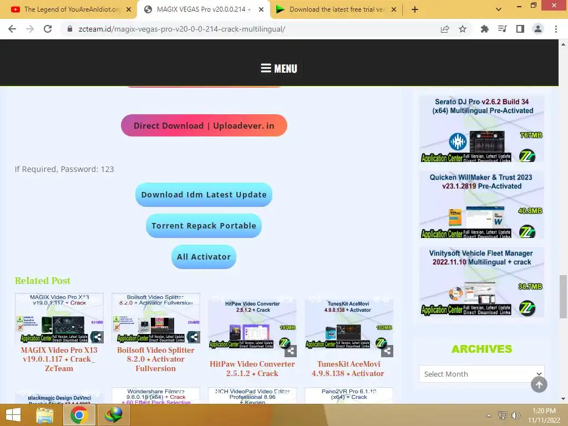The image size is (568, 426).
Task: Open TunesKit AceMovi thumbnail
Action: click(349, 324)
